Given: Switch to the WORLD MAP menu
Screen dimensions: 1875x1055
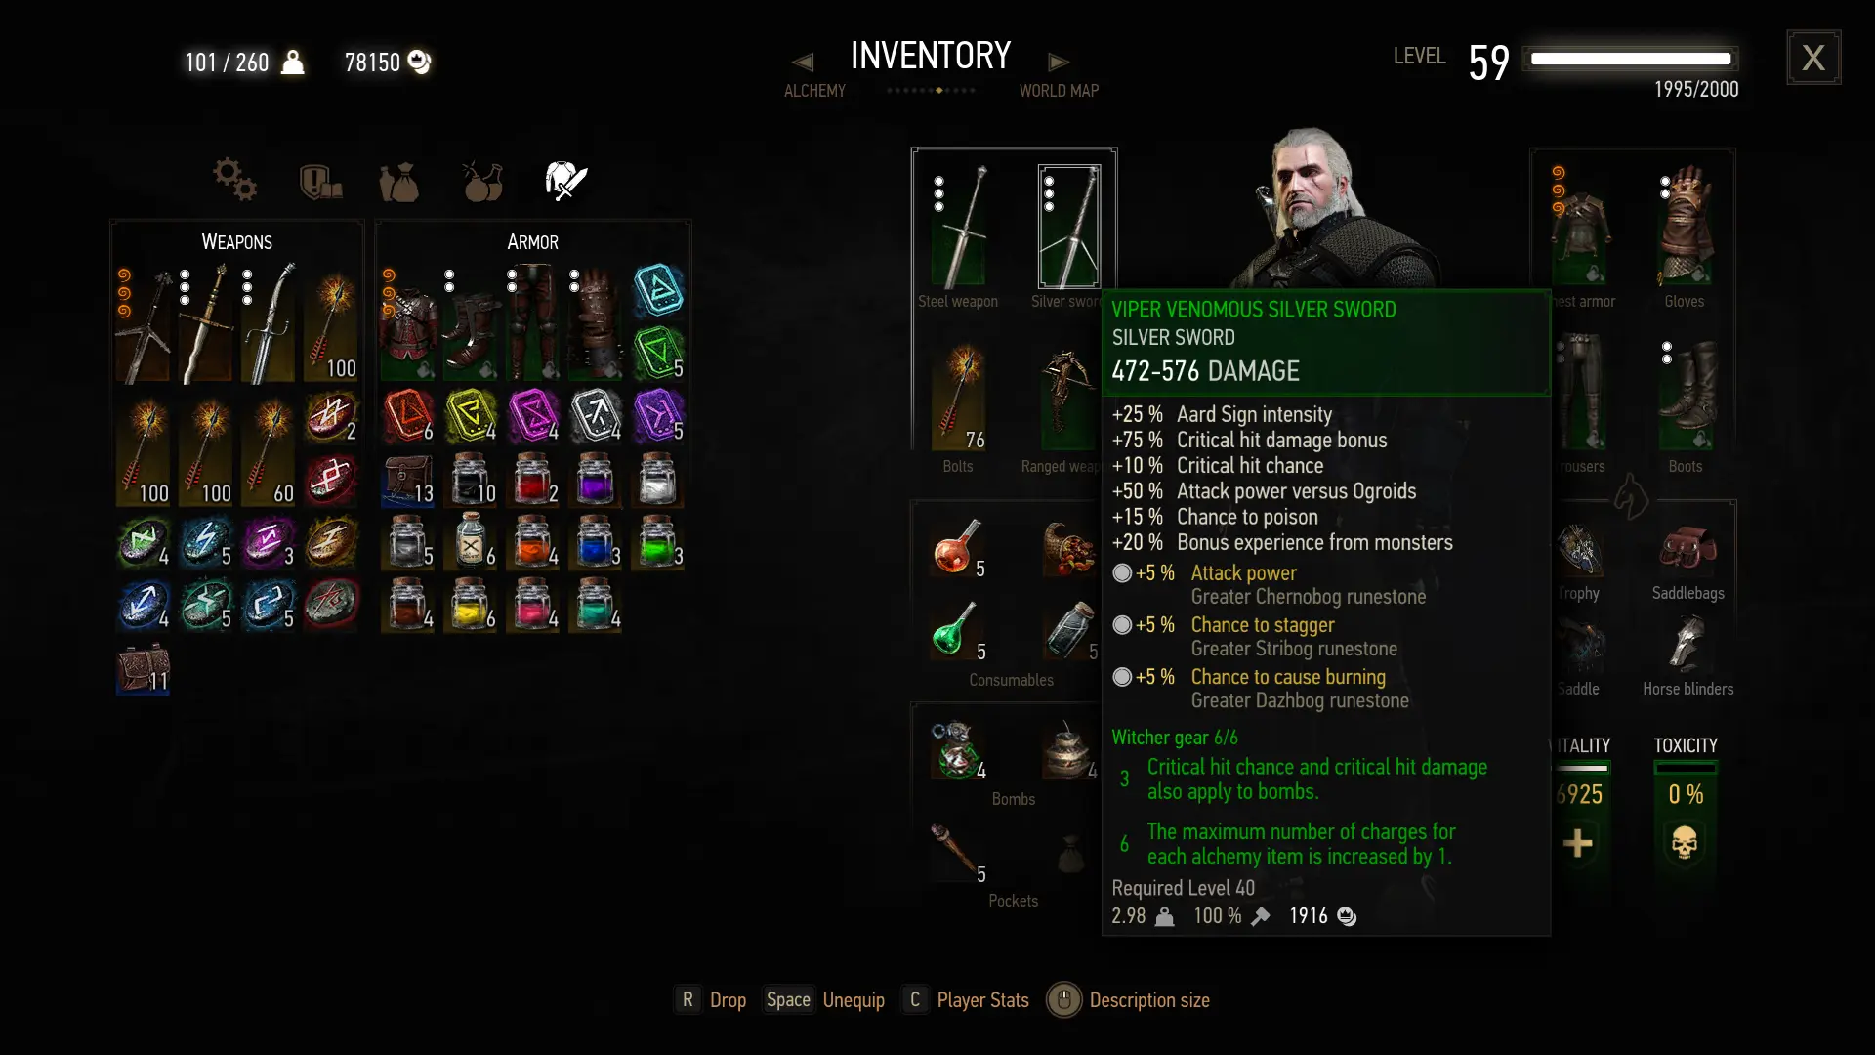Looking at the screenshot, I should 1059,91.
